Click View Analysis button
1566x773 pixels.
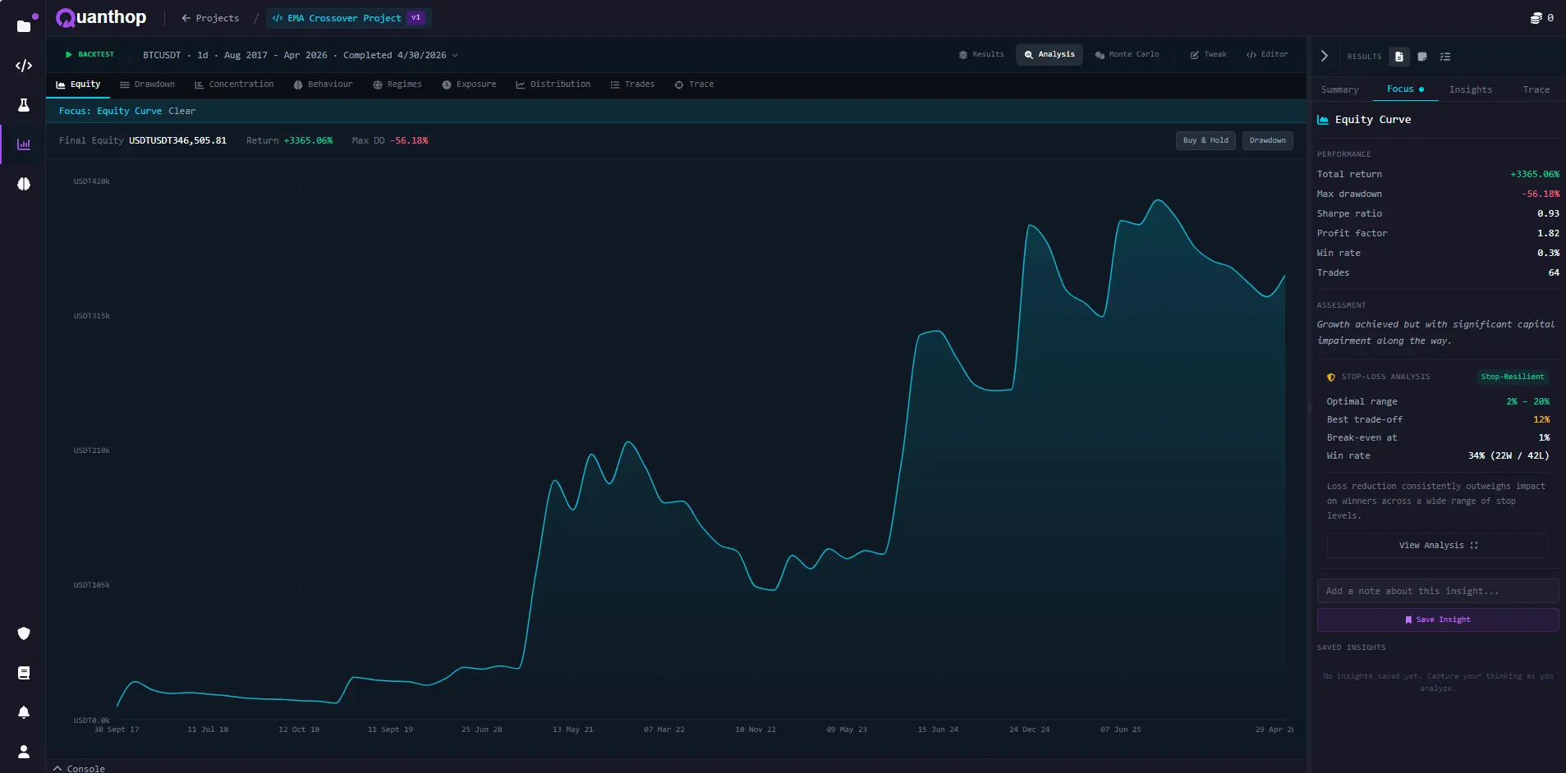pyautogui.click(x=1438, y=545)
